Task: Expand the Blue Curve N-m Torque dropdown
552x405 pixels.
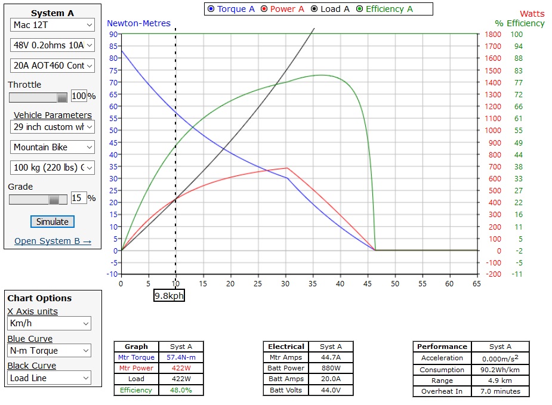Action: (x=50, y=351)
